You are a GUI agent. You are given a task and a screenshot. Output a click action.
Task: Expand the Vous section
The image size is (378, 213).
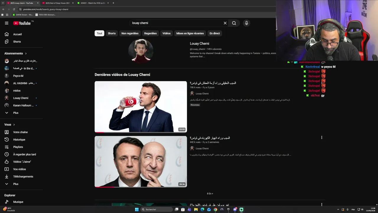point(10,125)
